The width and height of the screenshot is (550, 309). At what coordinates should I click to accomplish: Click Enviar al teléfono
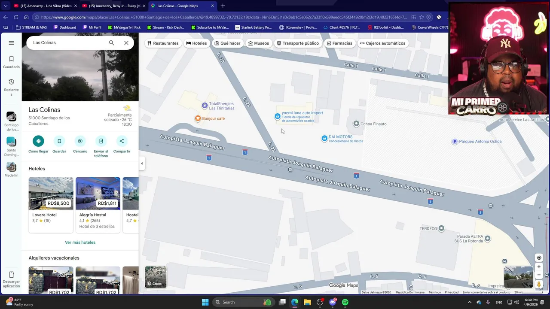pyautogui.click(x=101, y=146)
